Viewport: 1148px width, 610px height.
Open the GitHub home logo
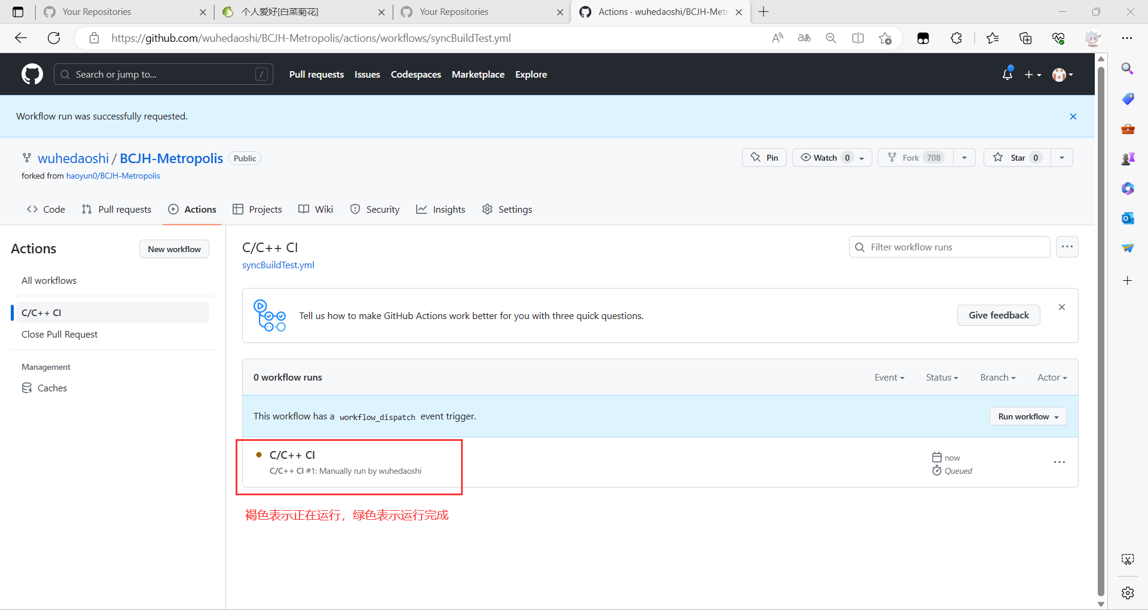pos(32,74)
